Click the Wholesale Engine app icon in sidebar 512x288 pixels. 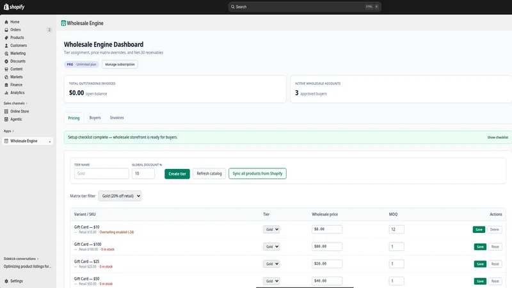click(x=6, y=141)
